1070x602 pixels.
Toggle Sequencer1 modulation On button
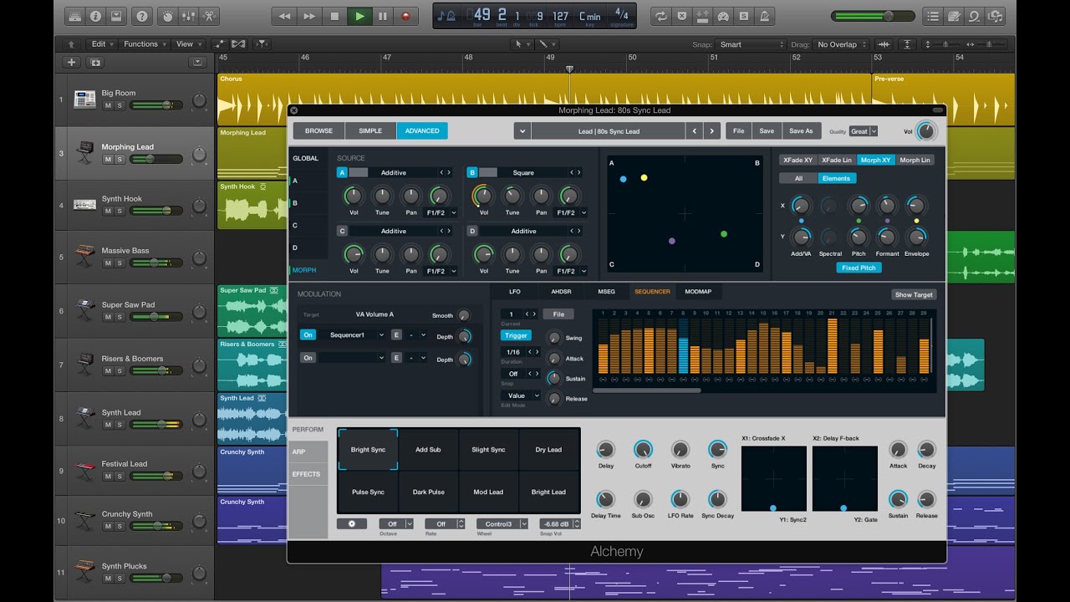[x=308, y=334]
